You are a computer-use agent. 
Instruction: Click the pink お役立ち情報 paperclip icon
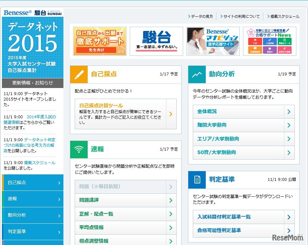coord(284,49)
